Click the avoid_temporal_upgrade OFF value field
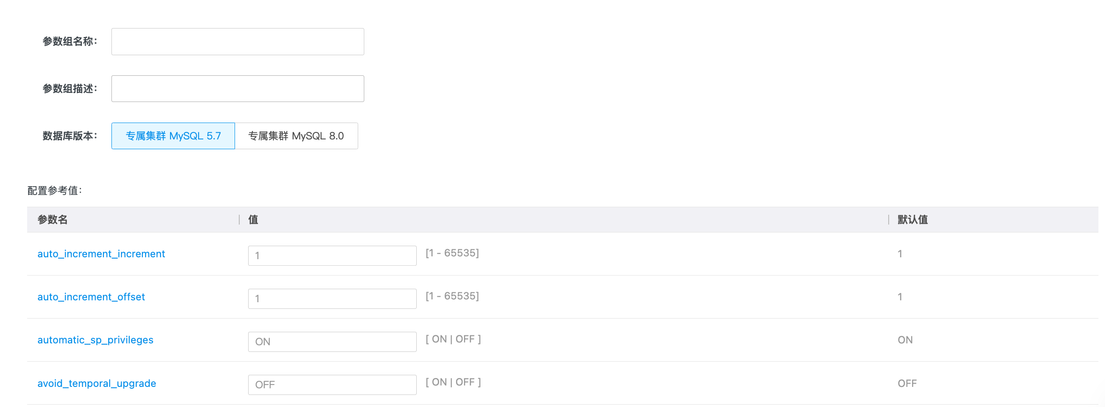 332,385
